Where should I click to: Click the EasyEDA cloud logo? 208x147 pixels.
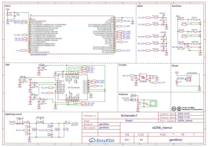[x=92, y=140]
